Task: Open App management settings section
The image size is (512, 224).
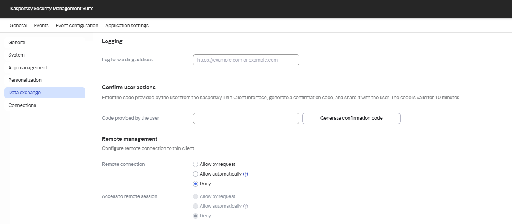Action: coord(28,67)
